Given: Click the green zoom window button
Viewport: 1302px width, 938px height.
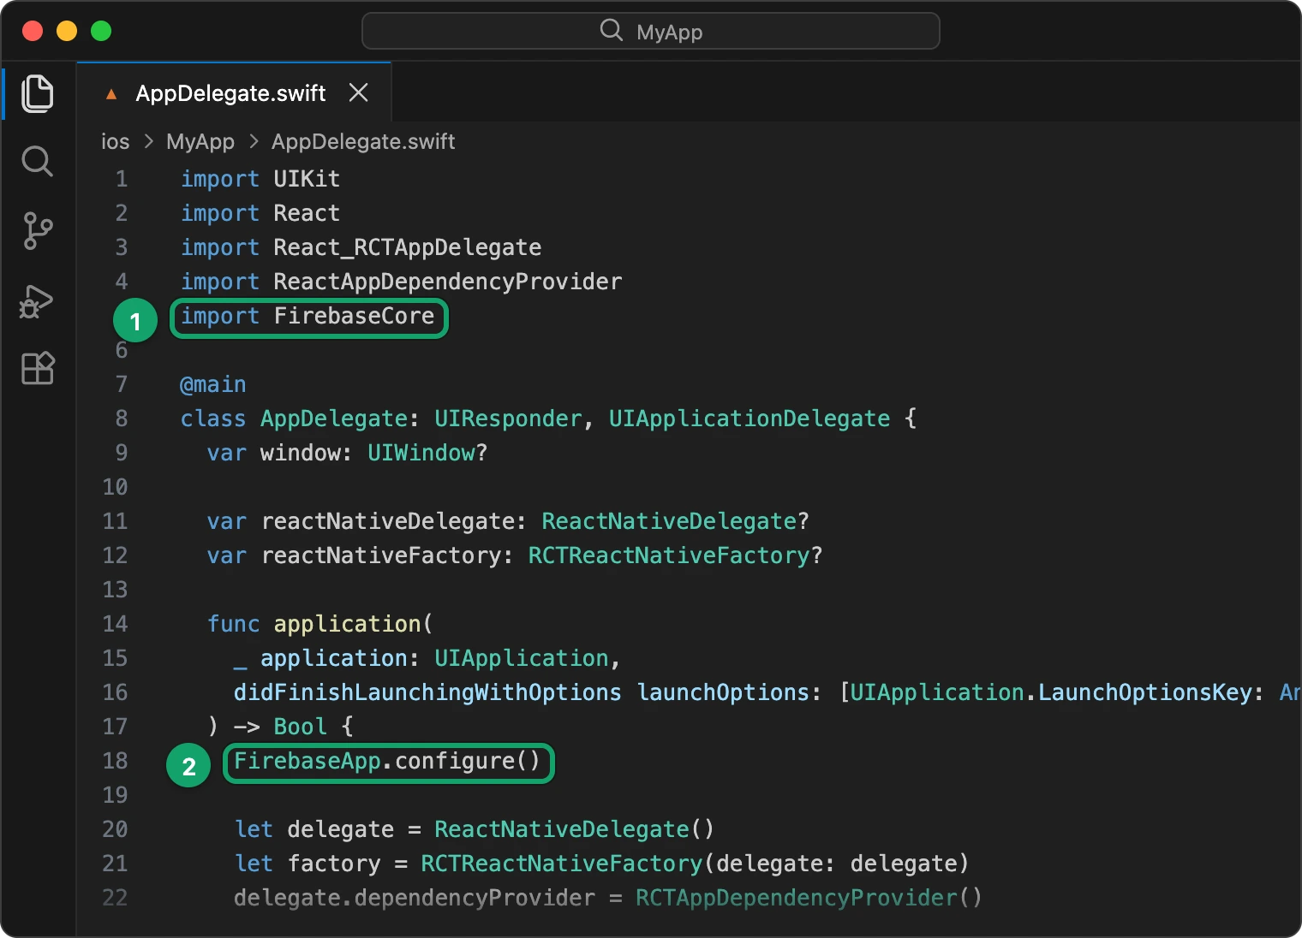Looking at the screenshot, I should point(101,31).
